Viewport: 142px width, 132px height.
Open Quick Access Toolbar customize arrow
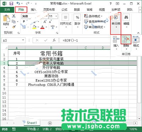(x=36, y=4)
